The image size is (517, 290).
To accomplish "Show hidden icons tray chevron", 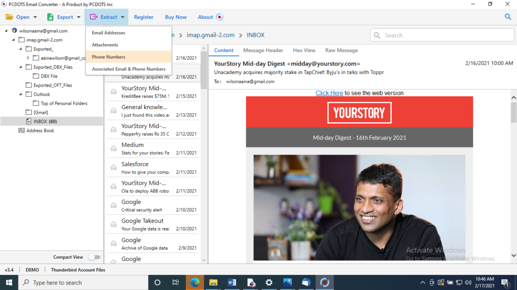I will [423, 282].
